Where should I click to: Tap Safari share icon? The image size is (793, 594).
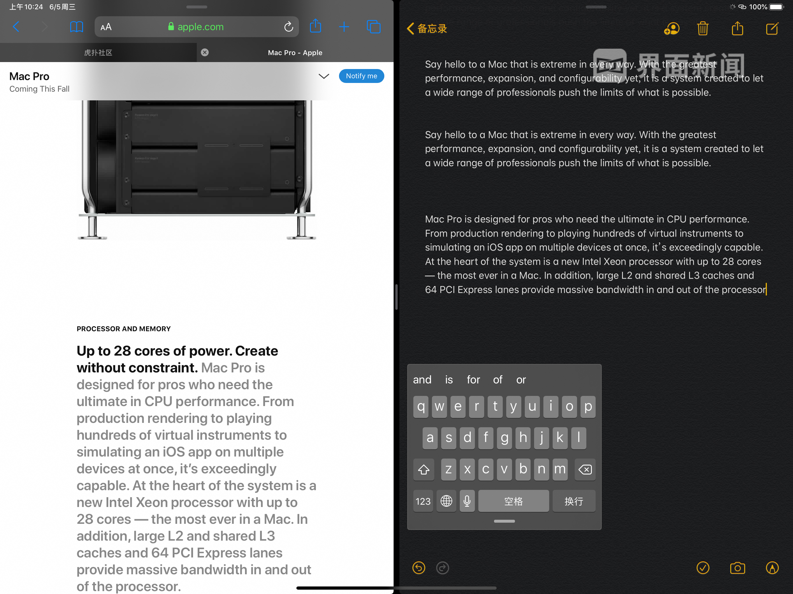point(315,26)
